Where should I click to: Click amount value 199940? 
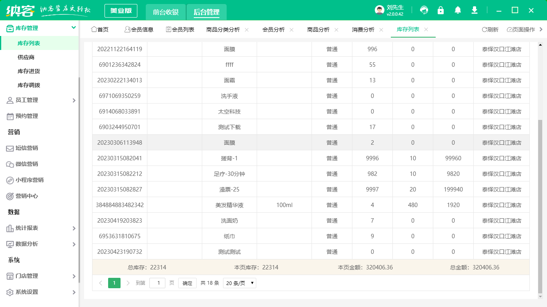453,189
